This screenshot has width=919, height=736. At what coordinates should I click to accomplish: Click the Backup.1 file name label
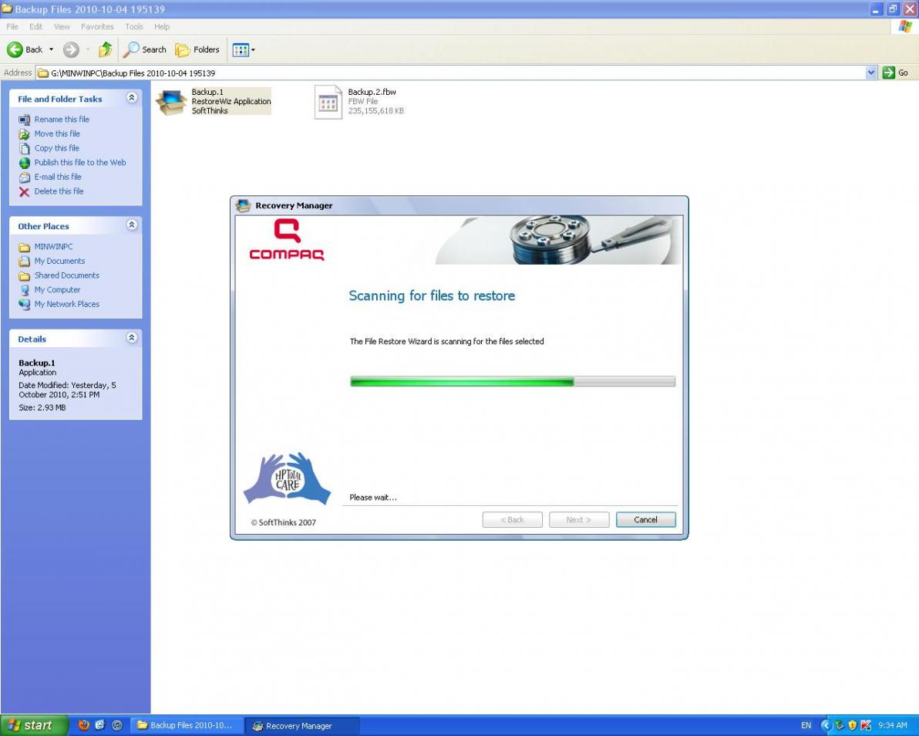[x=207, y=92]
